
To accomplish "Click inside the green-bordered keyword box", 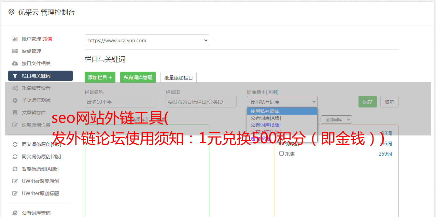I will pyautogui.click(x=147, y=171).
